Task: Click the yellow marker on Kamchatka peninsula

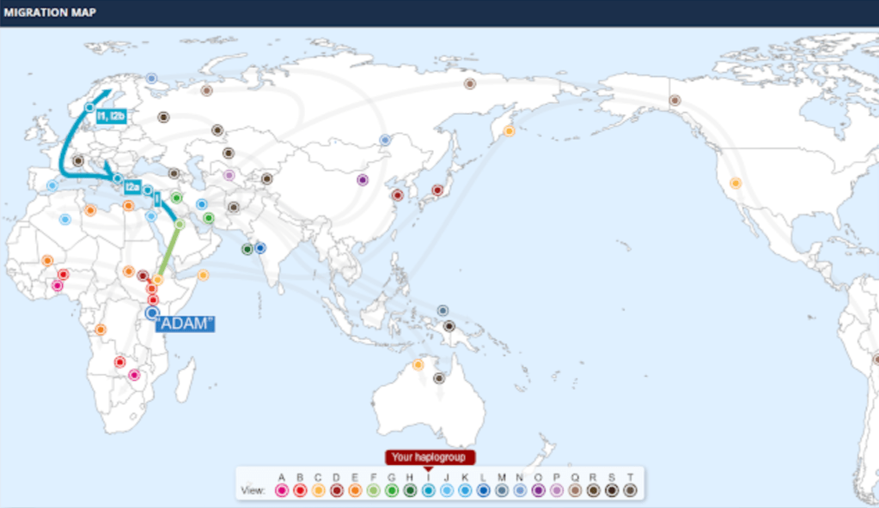Action: [x=509, y=131]
